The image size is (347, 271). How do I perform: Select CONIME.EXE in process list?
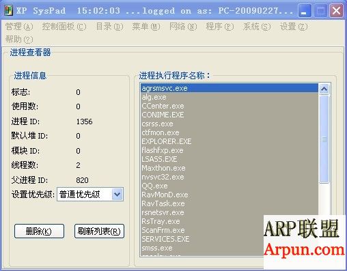230,115
